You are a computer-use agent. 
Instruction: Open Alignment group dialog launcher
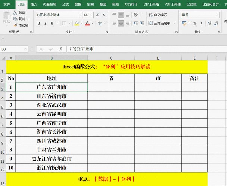tap(177, 32)
